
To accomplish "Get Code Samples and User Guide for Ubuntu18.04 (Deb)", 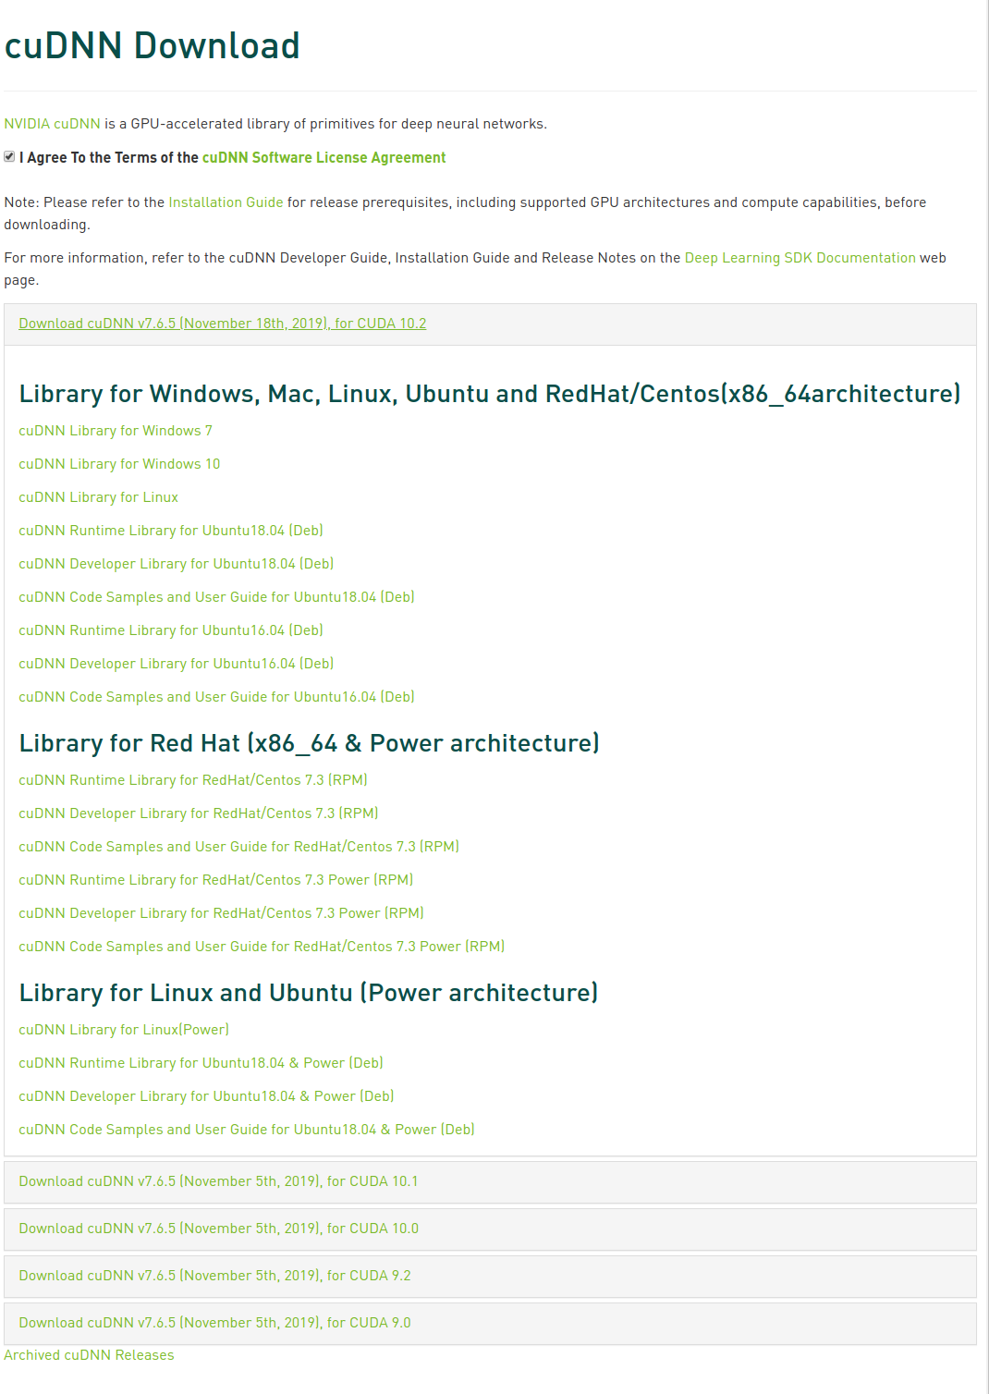I will [216, 597].
